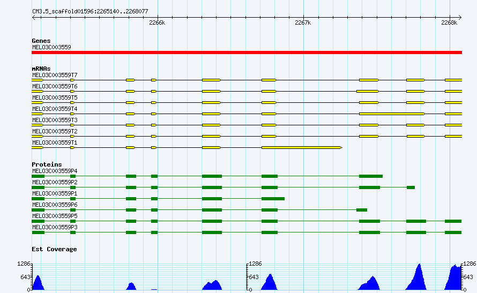The width and height of the screenshot is (477, 293).
Task: Click the 643 label on the middle coverage axis
Action: coord(254,277)
